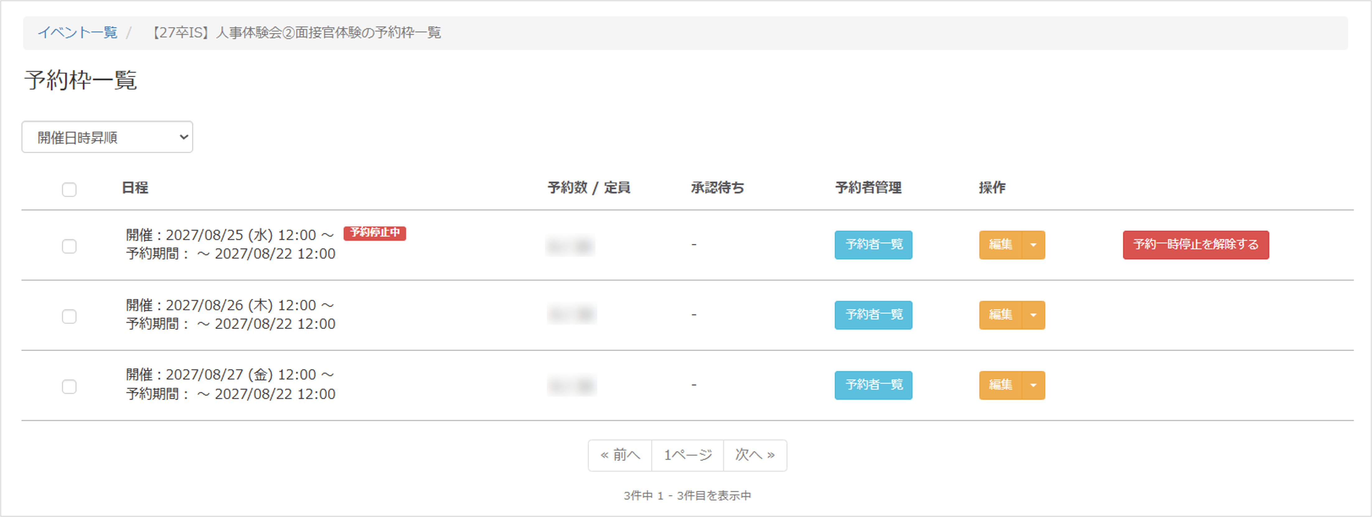The image size is (1372, 517).
Task: Open the イベント一覧 breadcrumb link
Action: coord(77,32)
